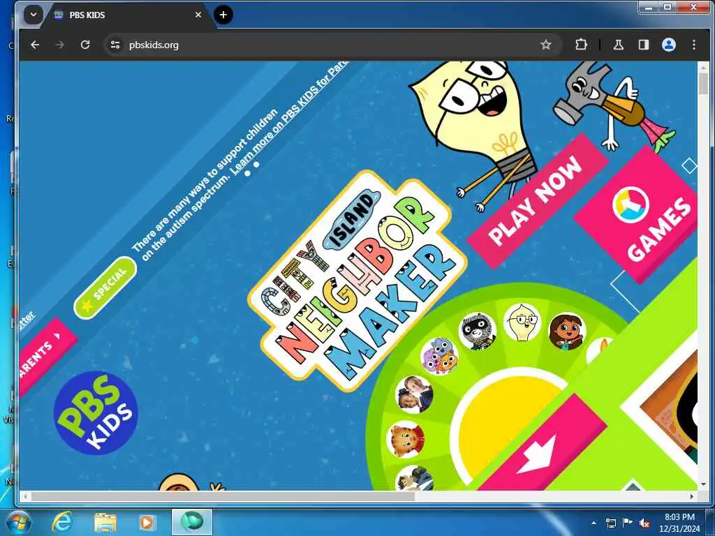Image resolution: width=715 pixels, height=536 pixels.
Task: Toggle the Chrome side panel
Action: click(643, 45)
